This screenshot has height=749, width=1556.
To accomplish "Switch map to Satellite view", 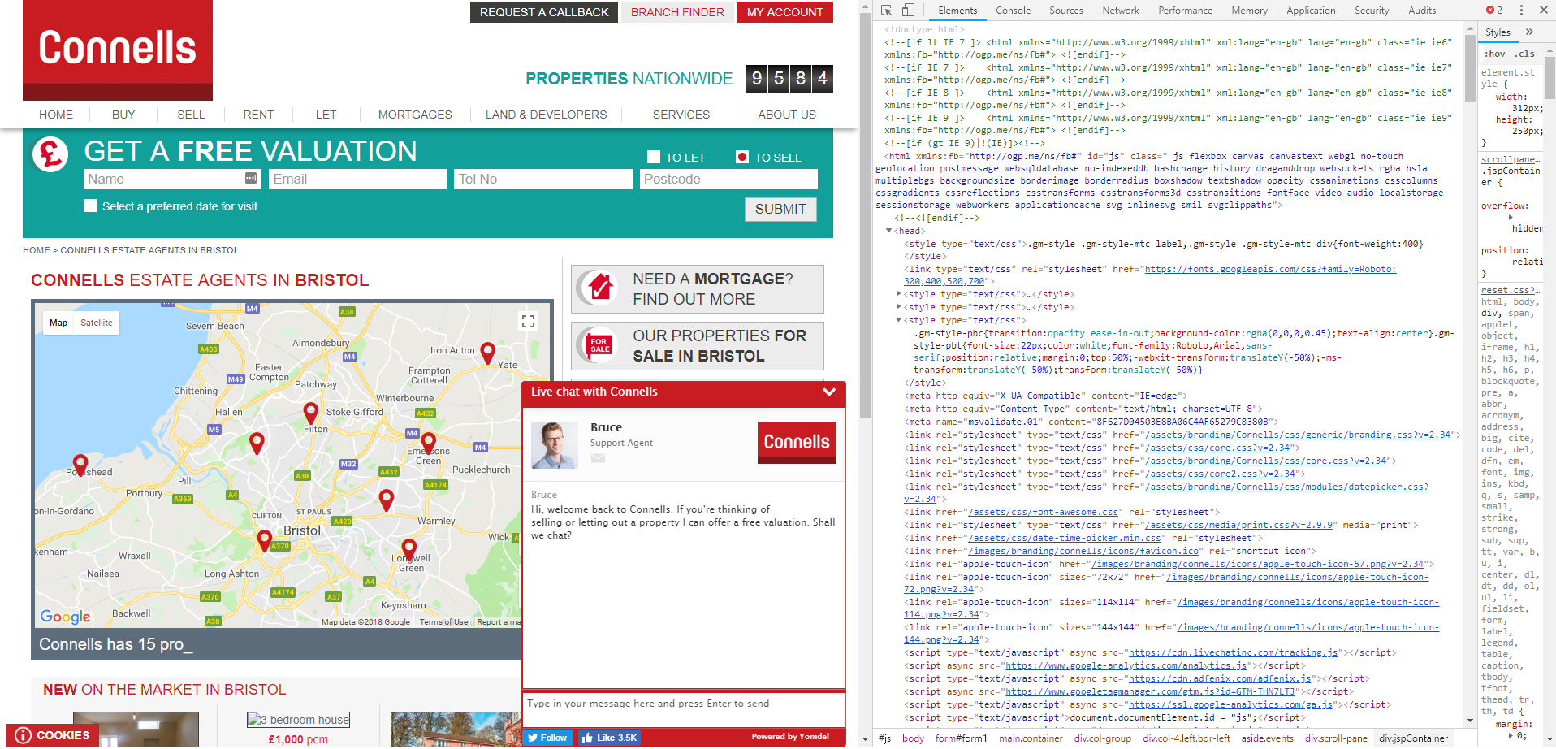I will [x=97, y=323].
